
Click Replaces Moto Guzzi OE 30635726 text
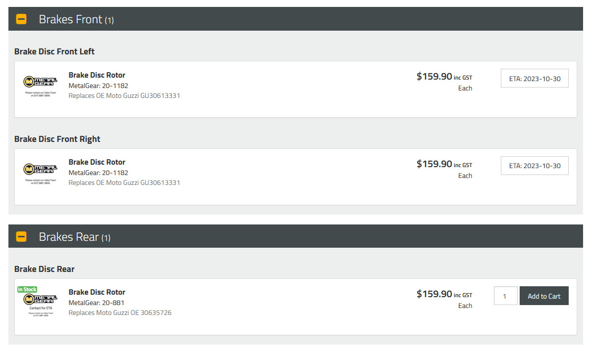[x=120, y=312]
